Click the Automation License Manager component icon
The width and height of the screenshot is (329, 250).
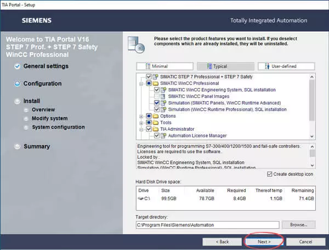click(163, 136)
